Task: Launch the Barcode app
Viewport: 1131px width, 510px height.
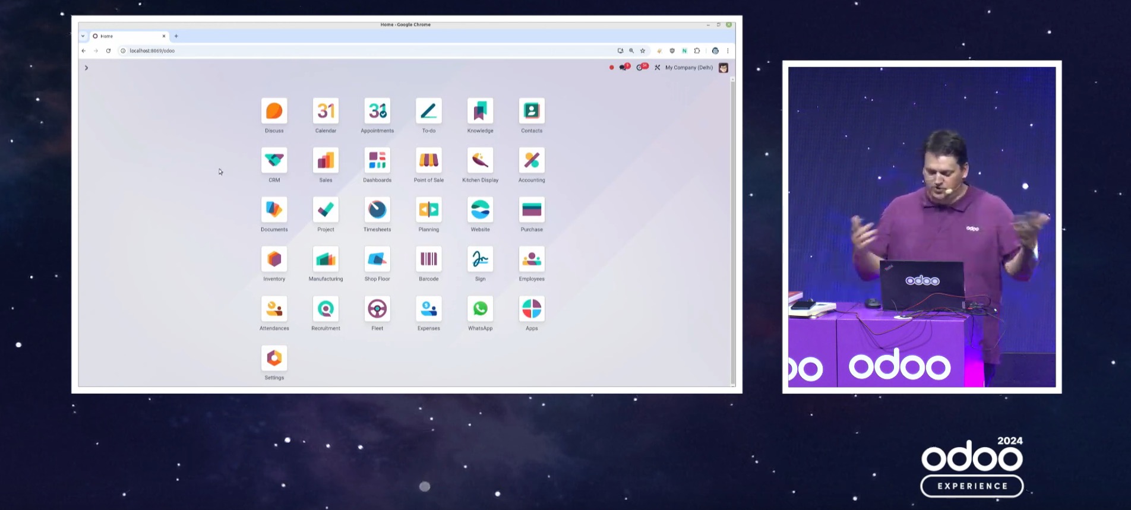Action: 429,259
